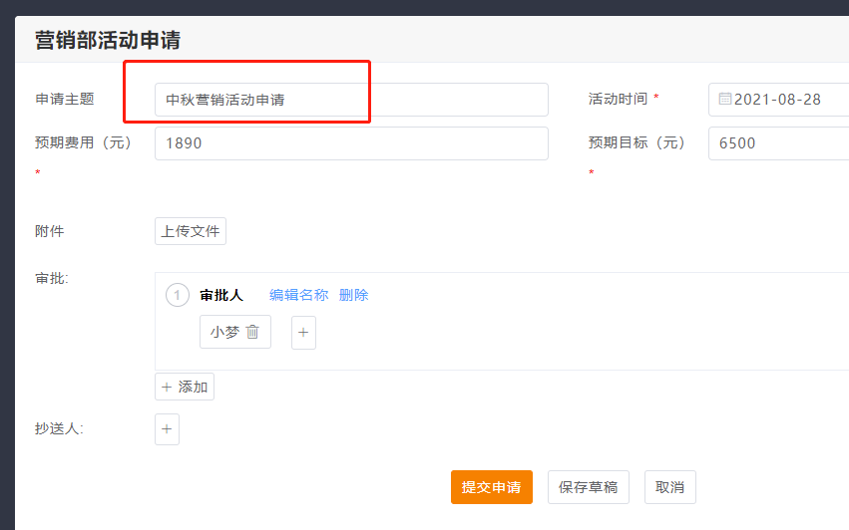Click the plus icon next to 抄送人
Screen dimensions: 849x530
(x=167, y=429)
